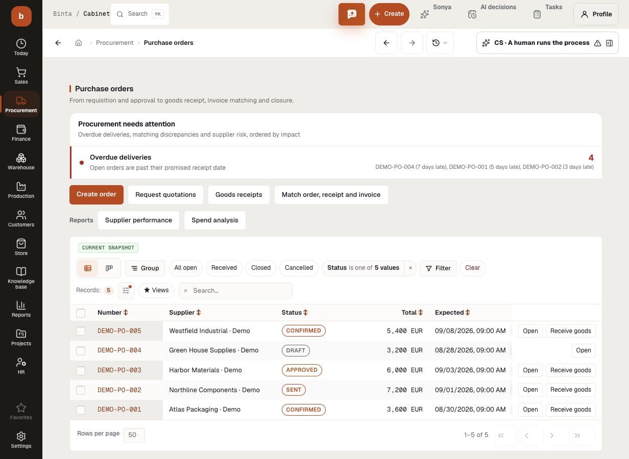
Task: Switch to table list view
Action: (88, 268)
